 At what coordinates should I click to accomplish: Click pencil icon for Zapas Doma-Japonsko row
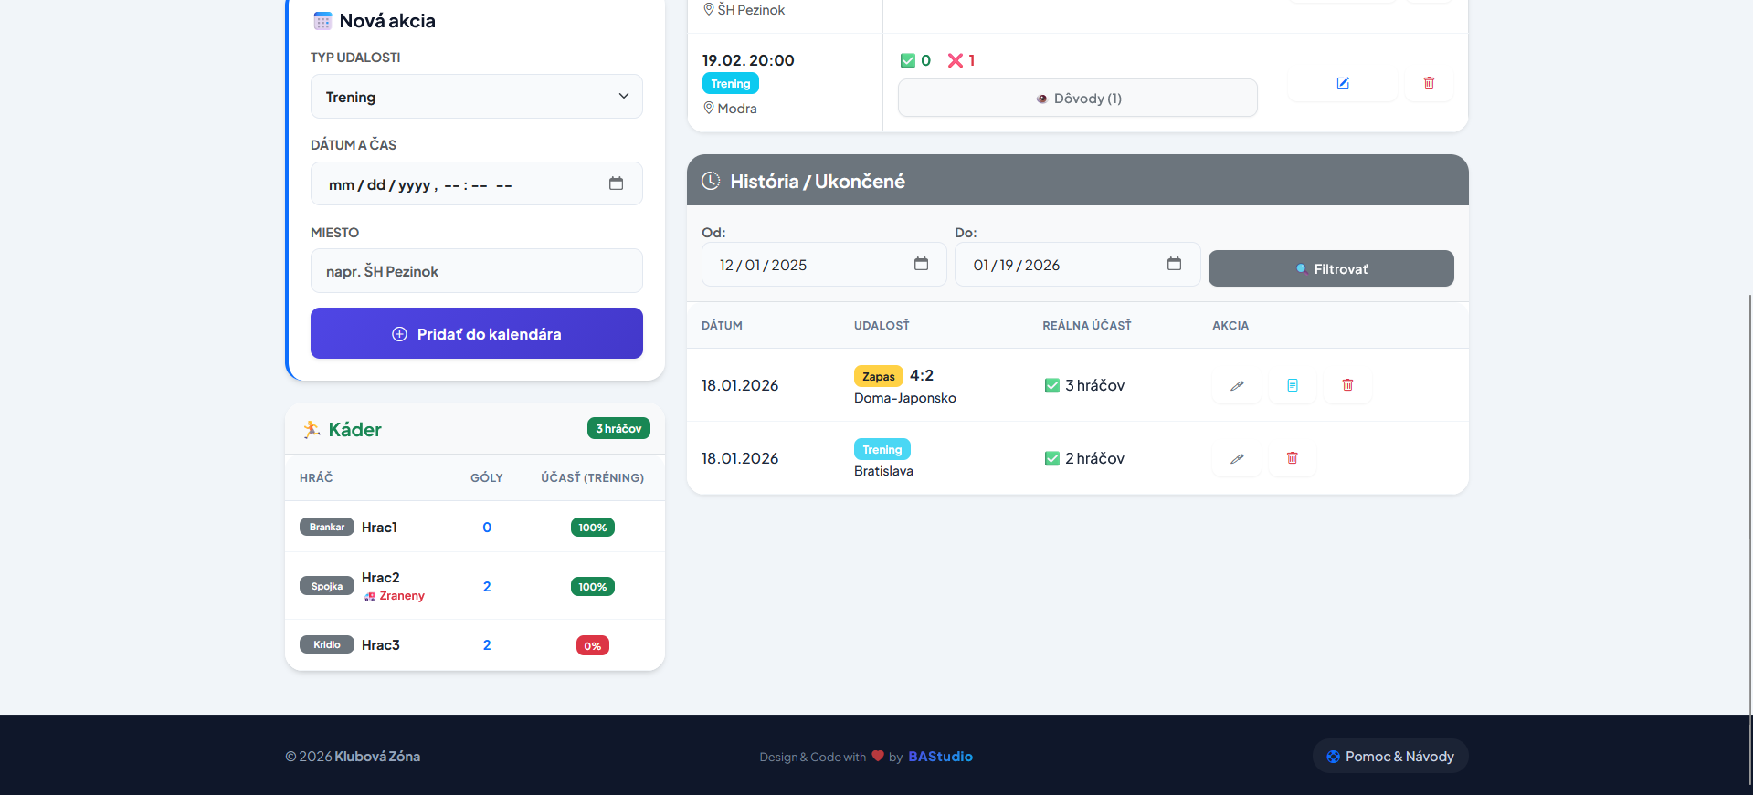[x=1237, y=385]
